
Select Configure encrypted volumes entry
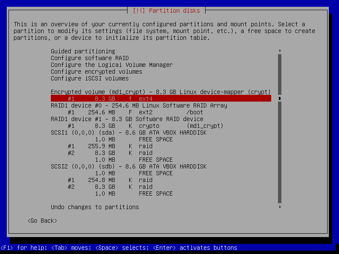point(96,72)
